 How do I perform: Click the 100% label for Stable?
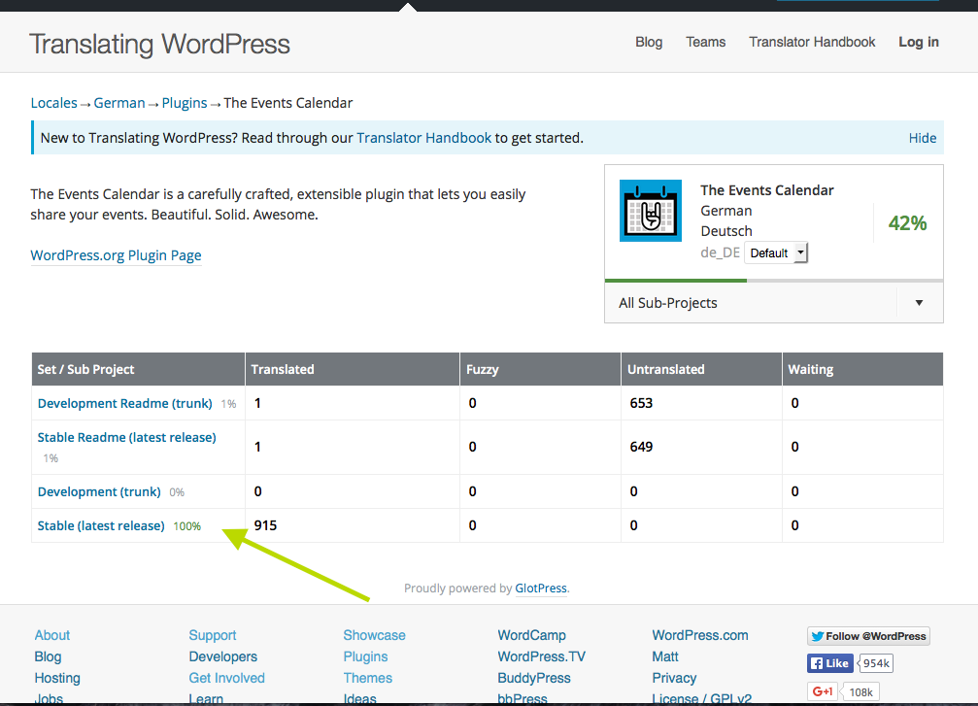tap(187, 526)
